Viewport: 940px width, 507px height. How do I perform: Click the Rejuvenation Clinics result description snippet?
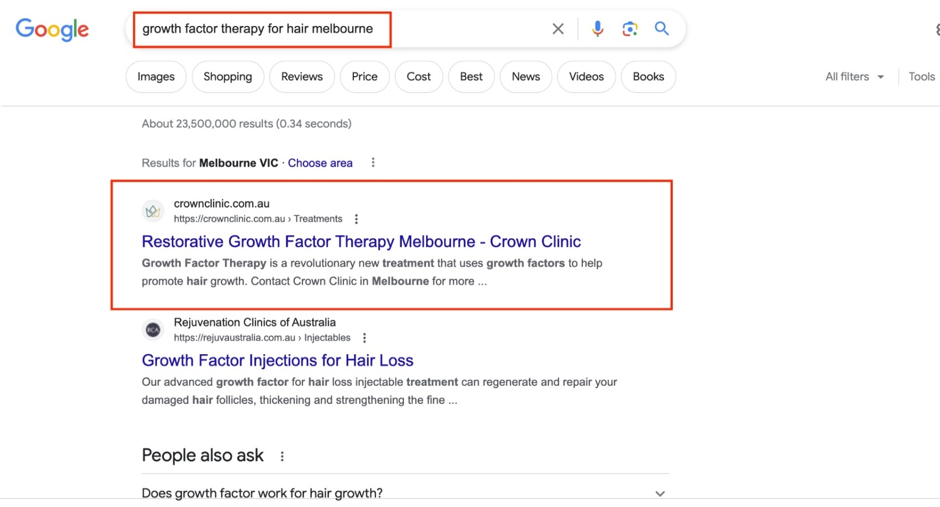[x=379, y=391]
